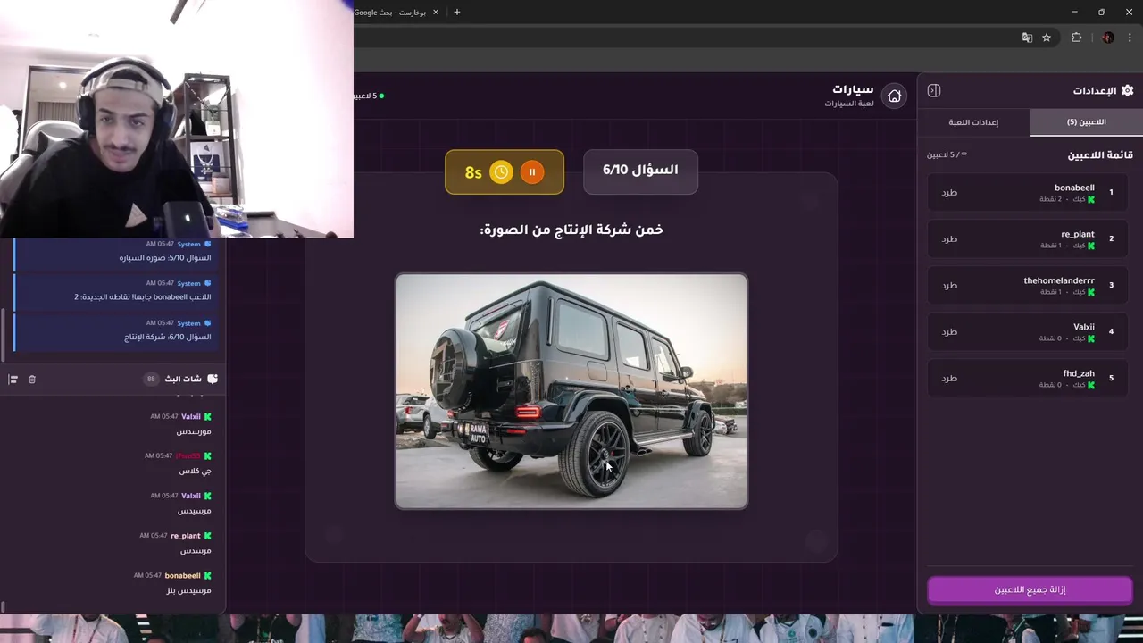Click chat message مرسيدس بنز
The height and width of the screenshot is (643, 1143).
(x=188, y=590)
